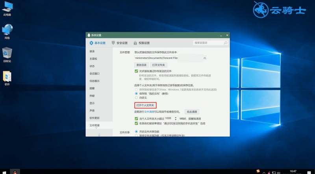The height and width of the screenshot is (174, 315).
Task: Open the 文件清理 link
Action: pos(149,112)
